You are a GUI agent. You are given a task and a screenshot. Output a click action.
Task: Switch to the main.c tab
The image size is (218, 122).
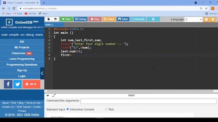49,25
